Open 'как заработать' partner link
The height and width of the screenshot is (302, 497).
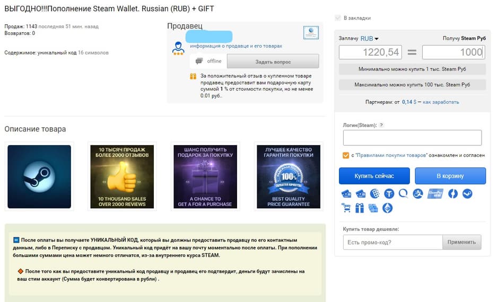point(441,102)
